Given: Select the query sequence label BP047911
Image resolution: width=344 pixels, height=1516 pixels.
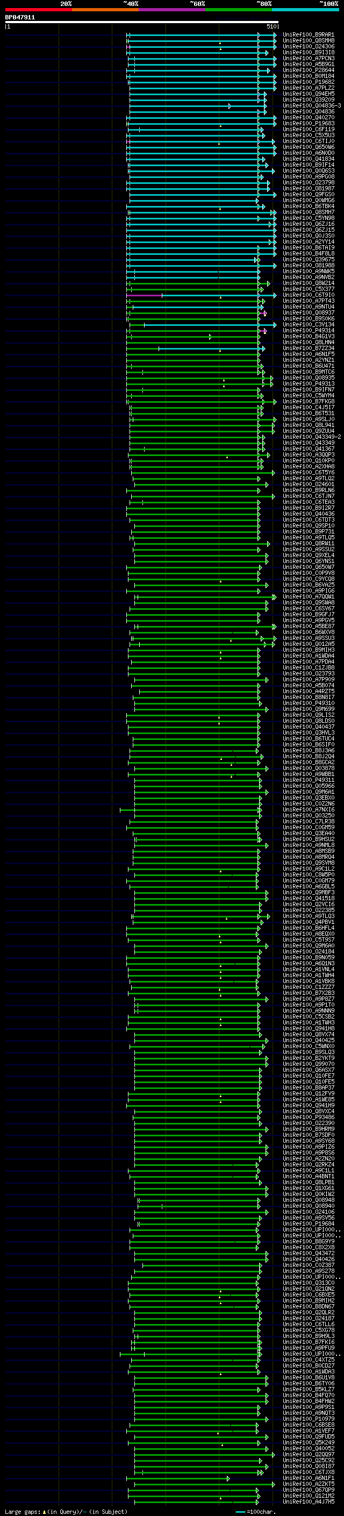Looking at the screenshot, I should (20, 18).
